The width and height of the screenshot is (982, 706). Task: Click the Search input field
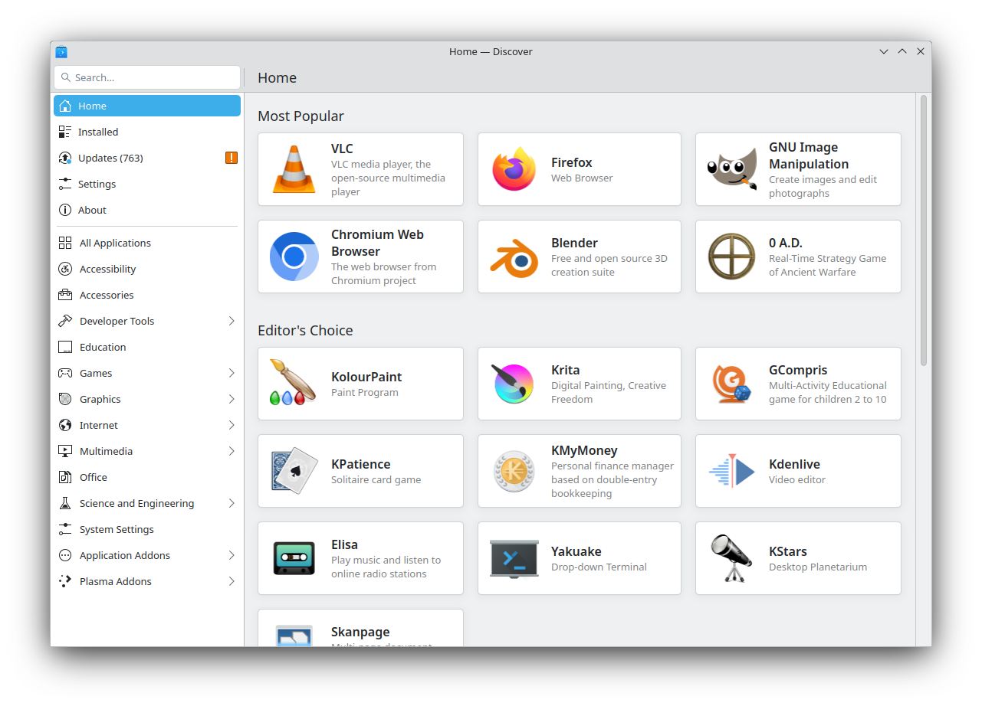tap(147, 77)
